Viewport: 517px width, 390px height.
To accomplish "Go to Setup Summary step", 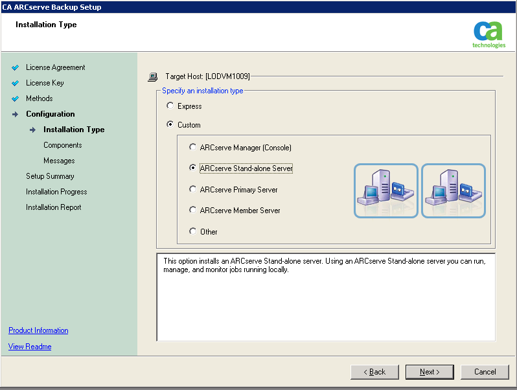I will pos(50,176).
